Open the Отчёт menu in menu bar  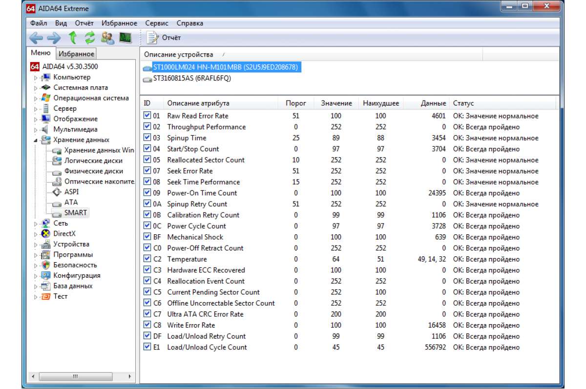(84, 23)
